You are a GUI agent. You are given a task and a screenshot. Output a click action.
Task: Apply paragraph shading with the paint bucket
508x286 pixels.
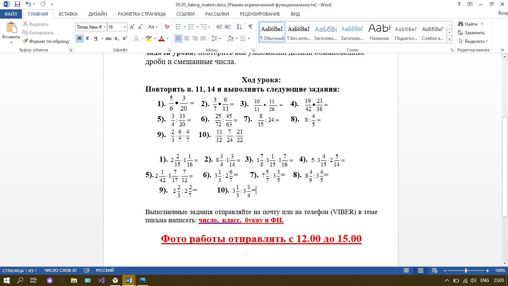pyautogui.click(x=230, y=38)
